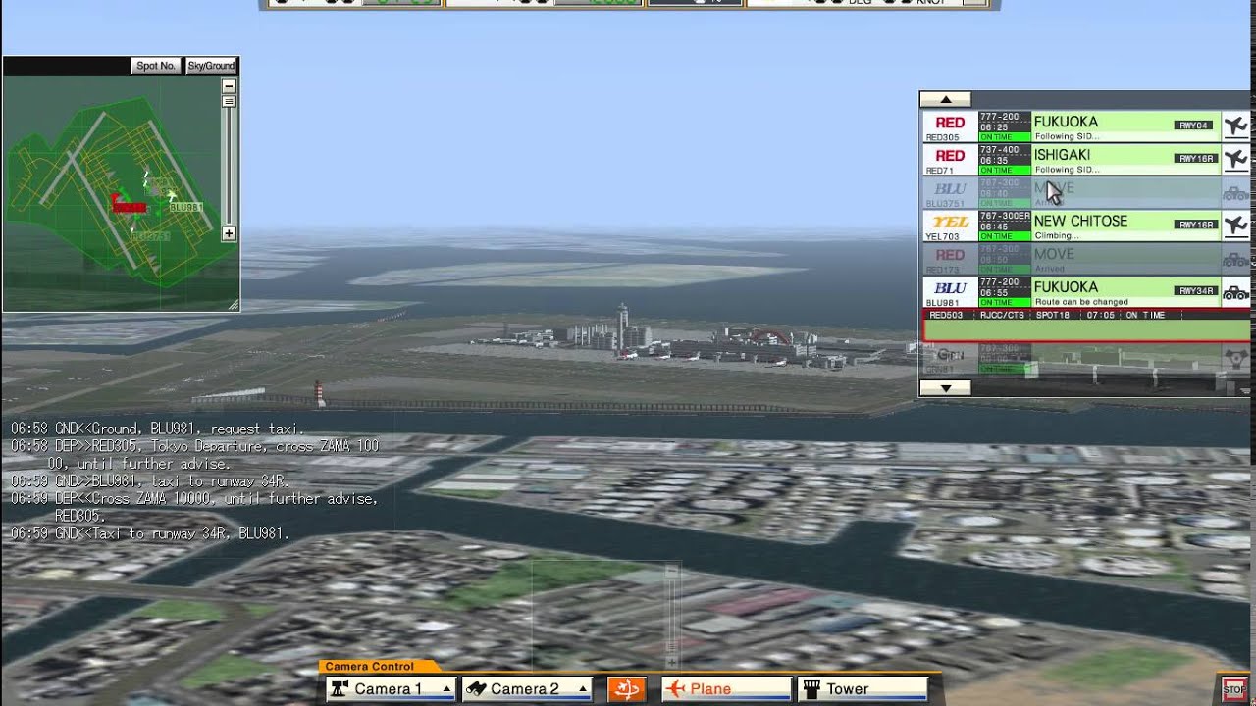Grab the radar map corner resize handle
The height and width of the screenshot is (706, 1256).
pyautogui.click(x=235, y=306)
